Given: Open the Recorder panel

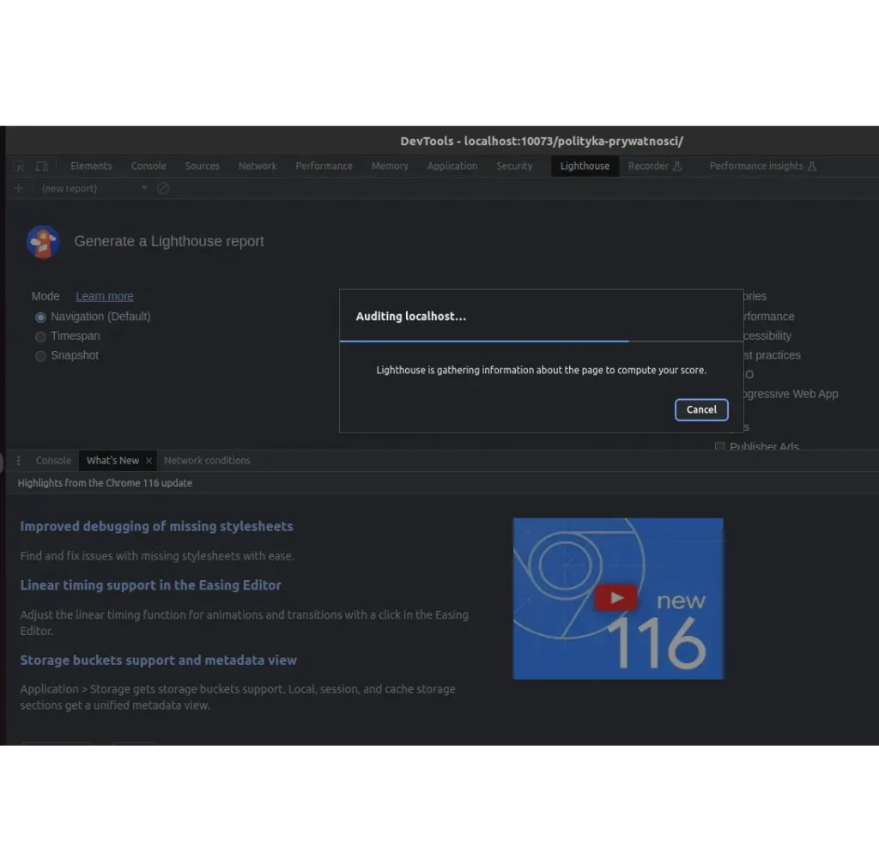Looking at the screenshot, I should [x=649, y=166].
